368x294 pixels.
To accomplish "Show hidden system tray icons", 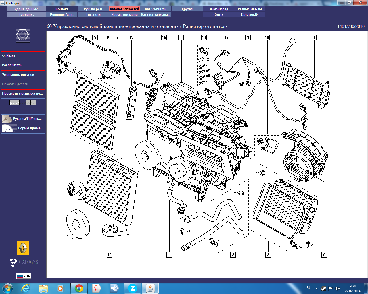I will tap(317, 289).
